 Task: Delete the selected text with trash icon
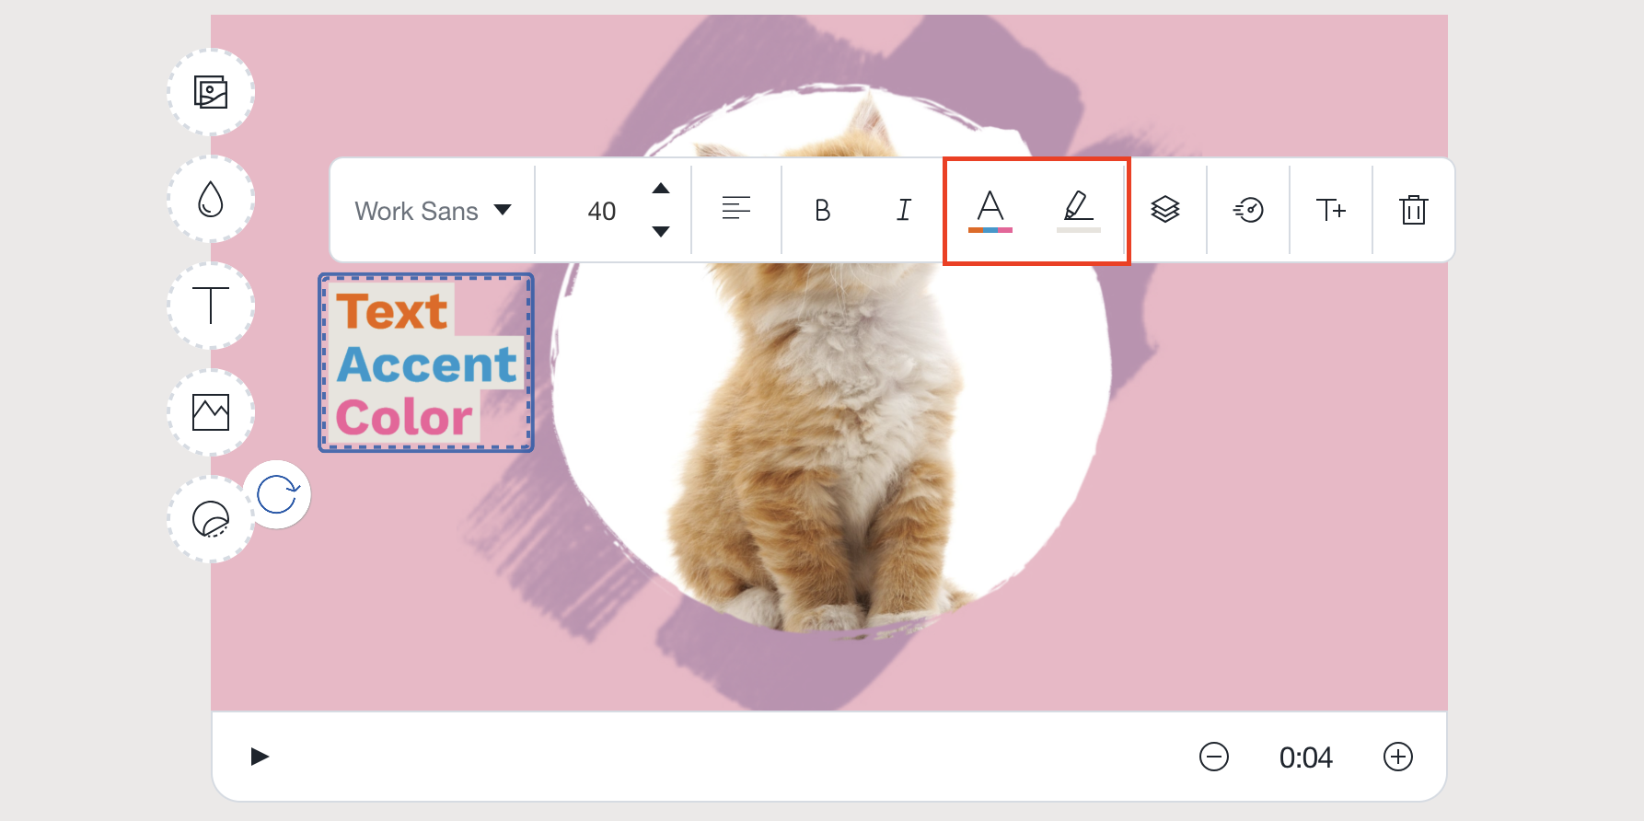click(x=1414, y=210)
